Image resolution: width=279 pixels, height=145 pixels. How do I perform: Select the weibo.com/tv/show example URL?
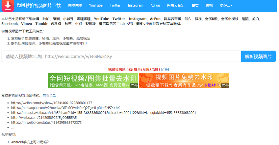pyautogui.click(x=52, y=103)
